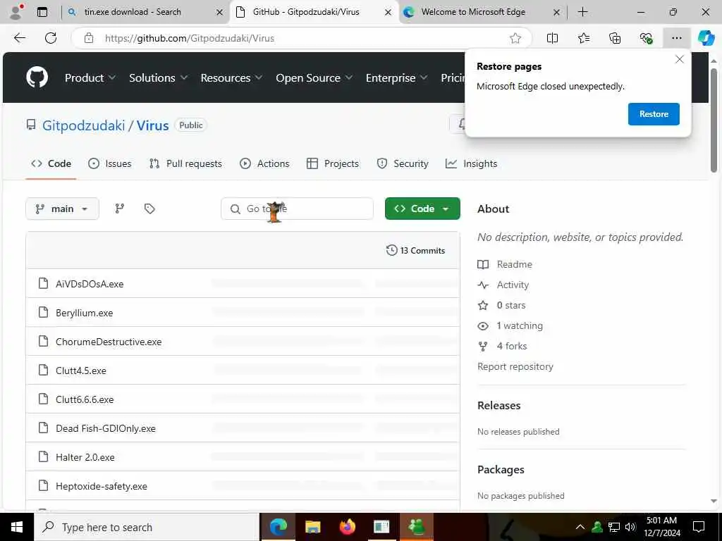Screen dimensions: 722x541
Task: Expand the Solutions menu
Action: point(158,77)
